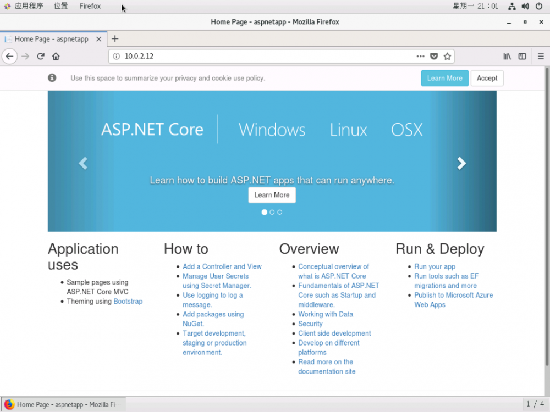Open a new tab with plus button
550x412 pixels.
point(115,39)
